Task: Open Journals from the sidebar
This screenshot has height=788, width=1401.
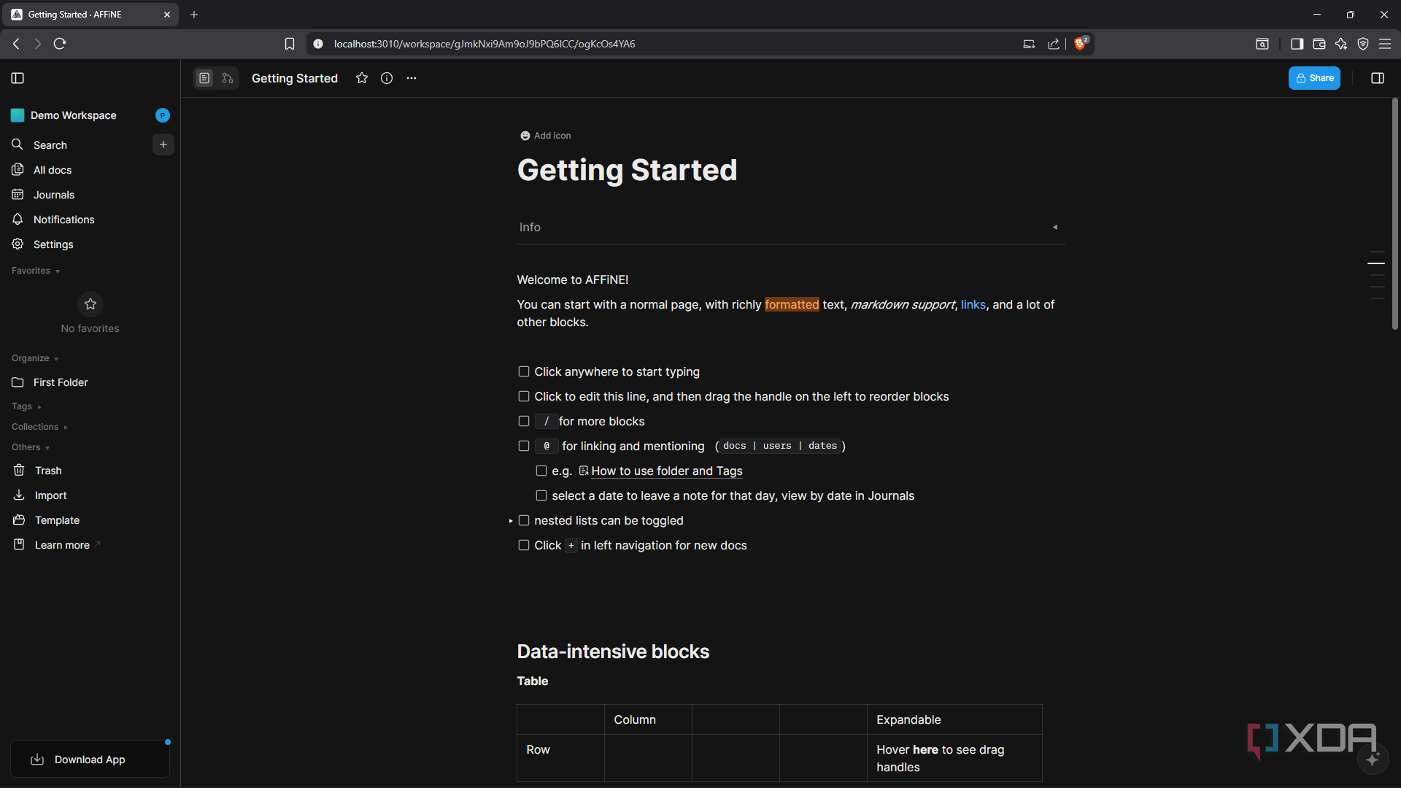Action: 54,195
